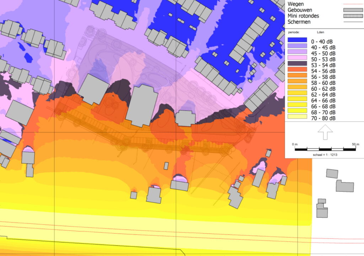This screenshot has height=256, width=364.
Task: Click the 'periode:' text
Action: [x=294, y=32]
